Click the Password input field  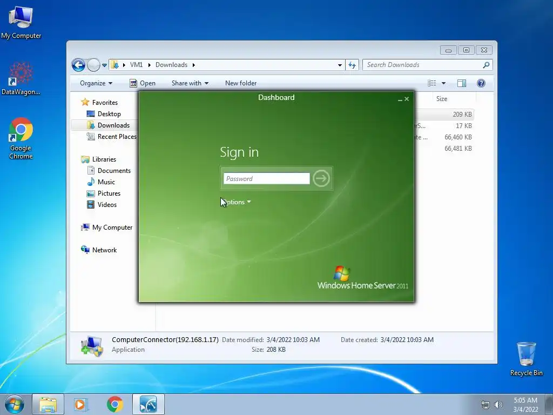267,178
